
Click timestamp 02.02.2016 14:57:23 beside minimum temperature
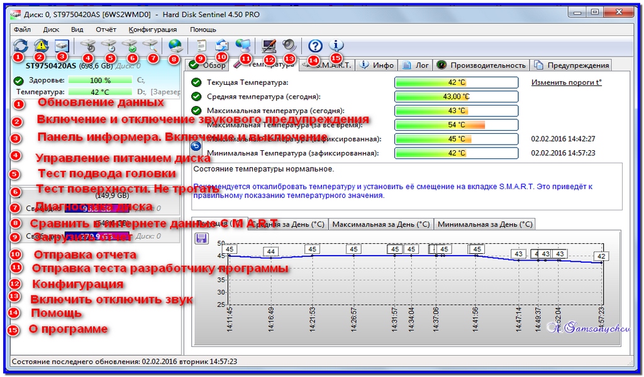click(563, 153)
